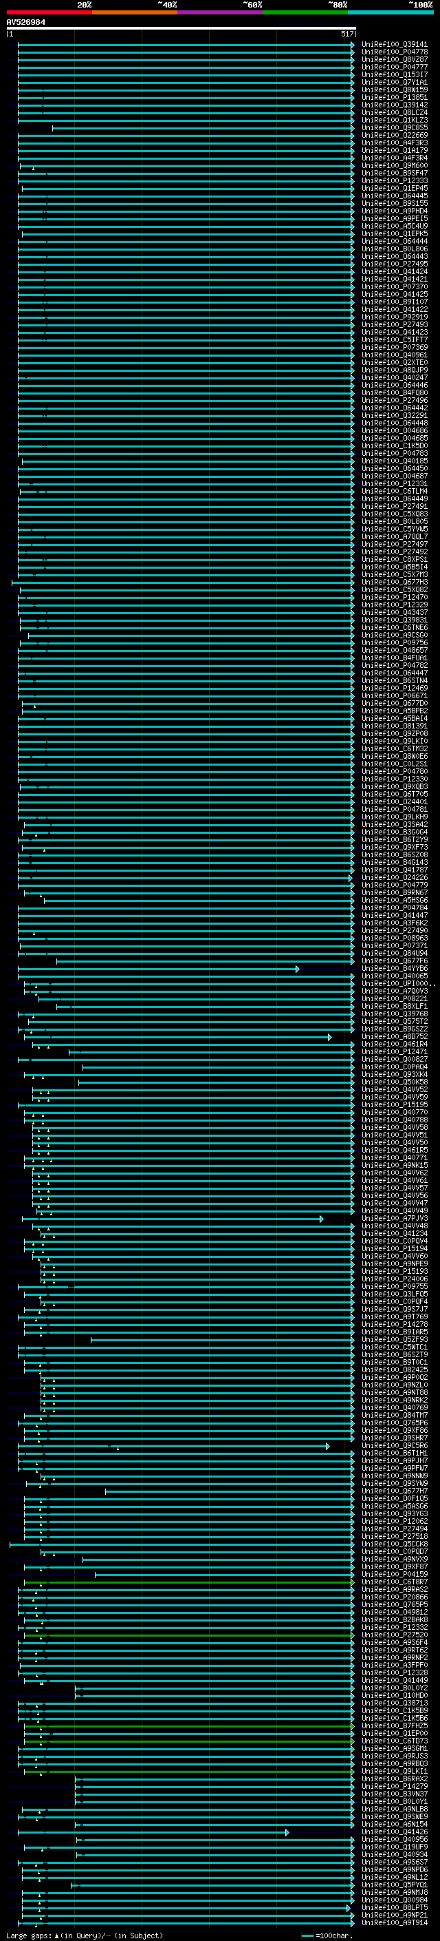Click the alignment arrowhead for UniRef100_A8D752

click(x=329, y=1037)
